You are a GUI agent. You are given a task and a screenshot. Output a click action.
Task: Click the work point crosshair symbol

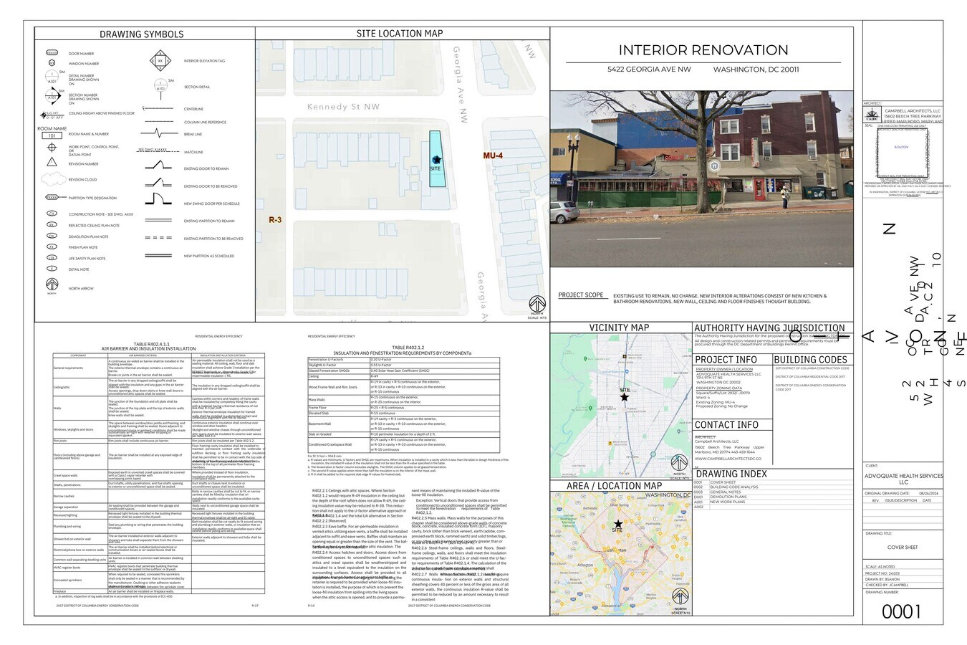[52, 148]
